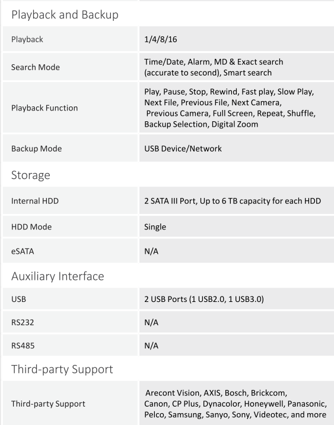
Task: Click the 2 USB Ports value
Action: [204, 299]
